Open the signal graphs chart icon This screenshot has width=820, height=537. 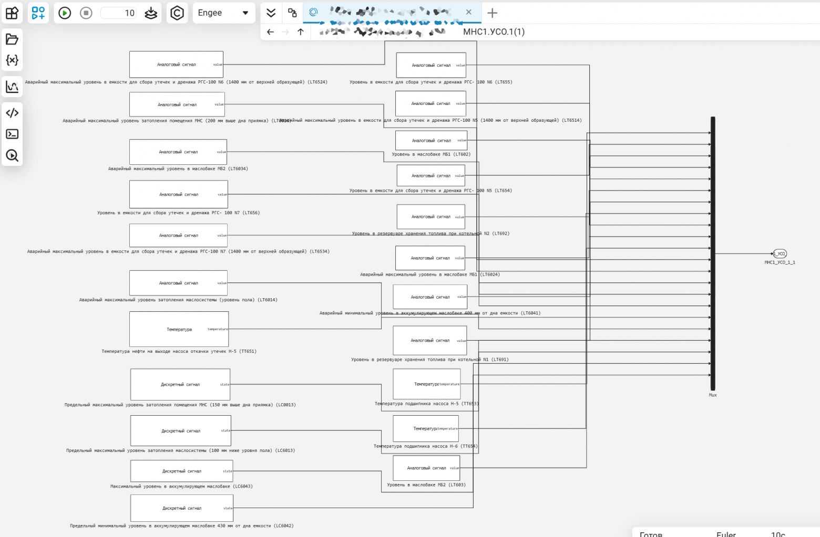pyautogui.click(x=12, y=87)
